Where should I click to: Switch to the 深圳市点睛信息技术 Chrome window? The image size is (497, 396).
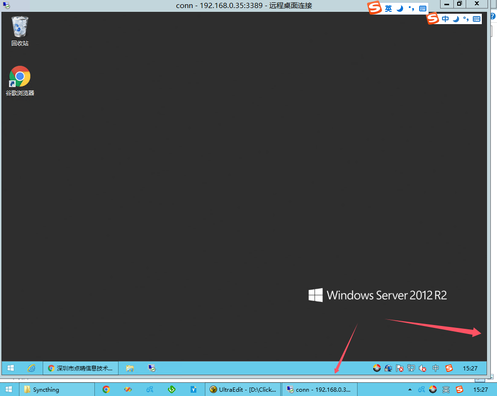click(81, 368)
